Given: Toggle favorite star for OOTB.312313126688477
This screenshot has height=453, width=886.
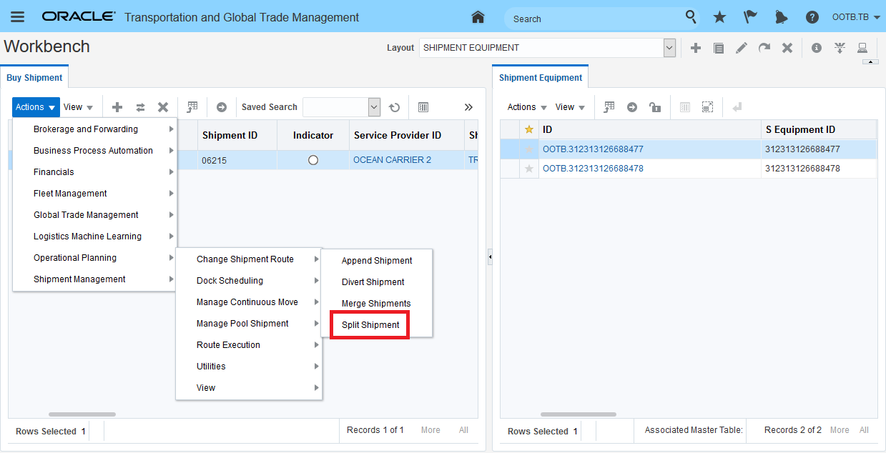Looking at the screenshot, I should [529, 149].
